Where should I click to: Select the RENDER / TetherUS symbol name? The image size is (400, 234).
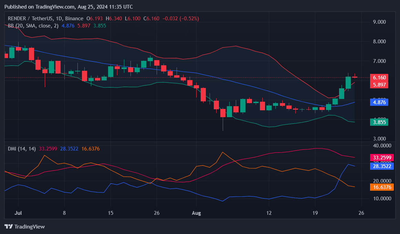(x=31, y=19)
